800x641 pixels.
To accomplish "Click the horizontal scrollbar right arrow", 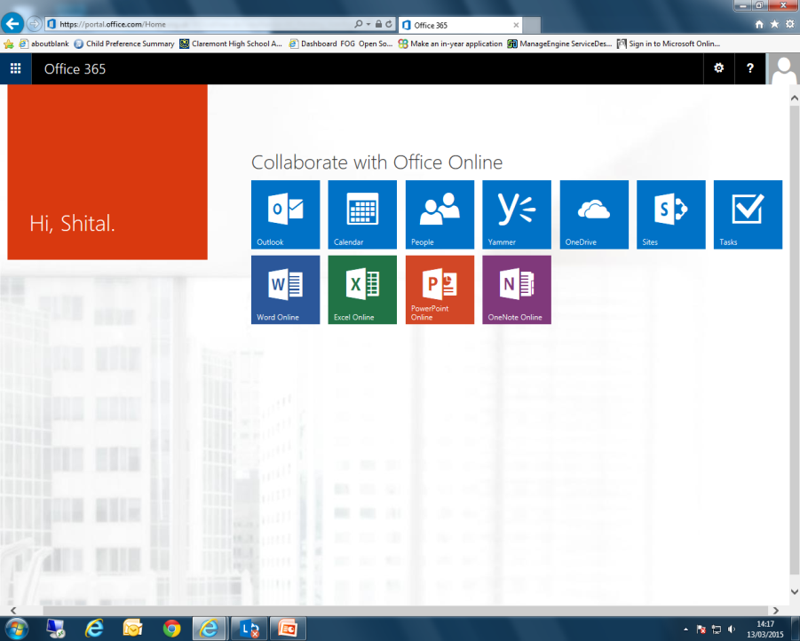I will (x=775, y=611).
